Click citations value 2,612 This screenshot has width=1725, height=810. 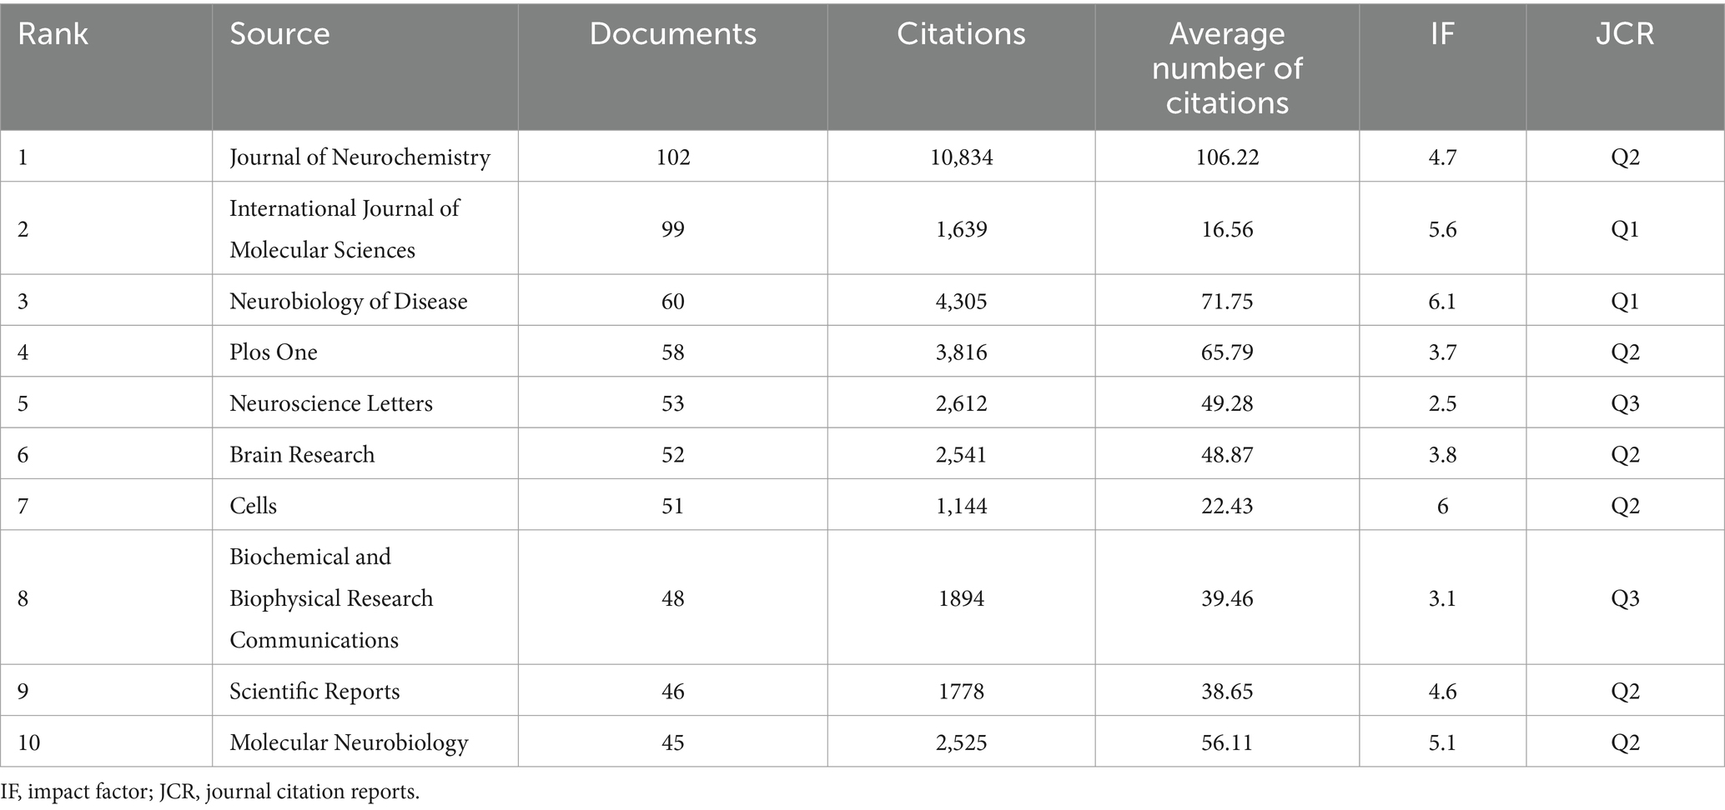(x=961, y=404)
